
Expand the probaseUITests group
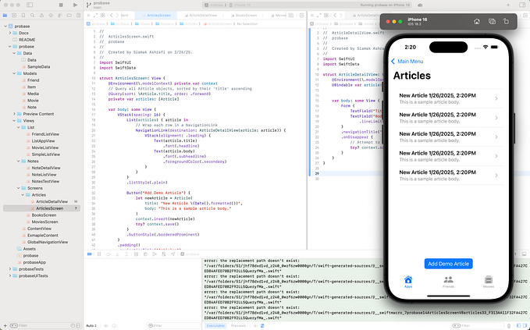(10, 276)
